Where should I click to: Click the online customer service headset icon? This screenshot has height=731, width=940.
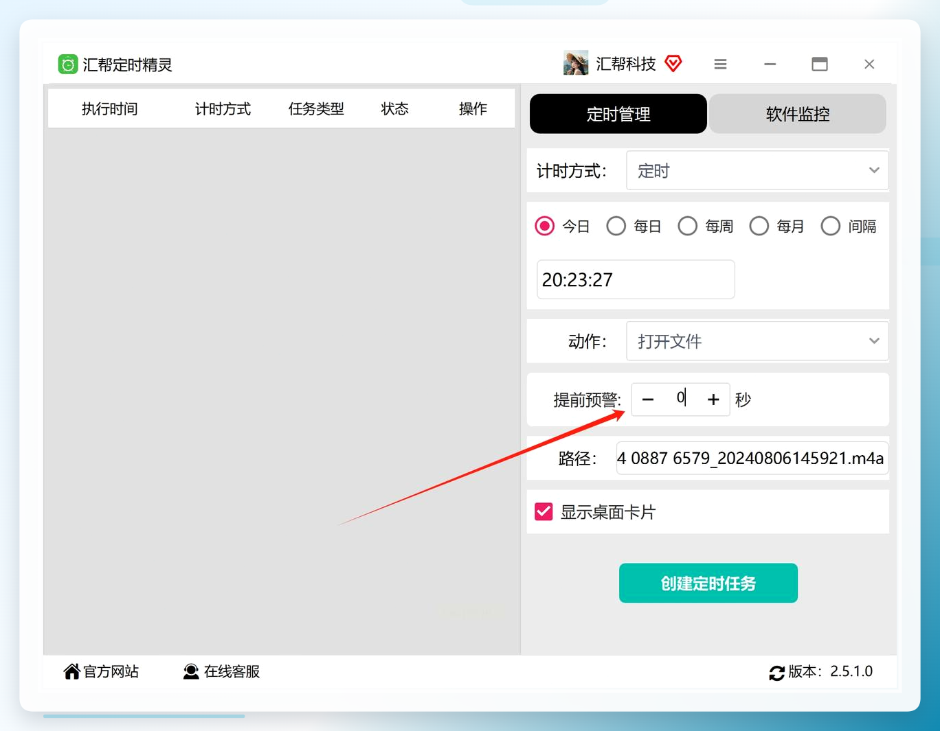click(191, 671)
